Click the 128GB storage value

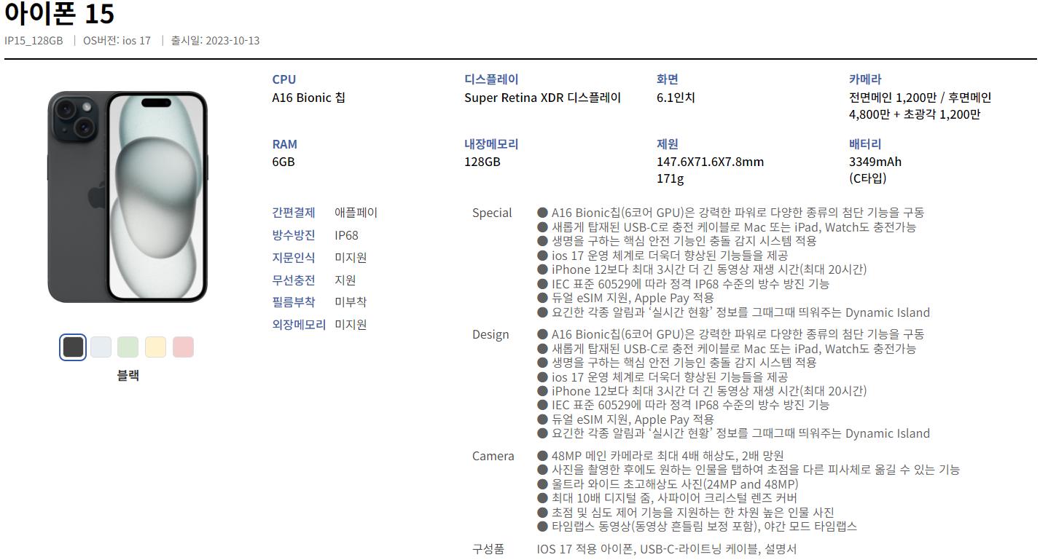tap(482, 162)
